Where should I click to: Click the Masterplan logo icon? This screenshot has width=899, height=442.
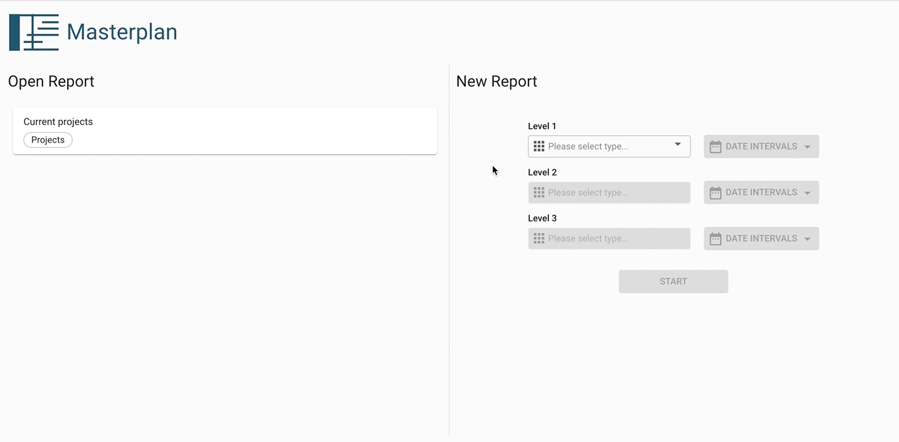pyautogui.click(x=34, y=33)
